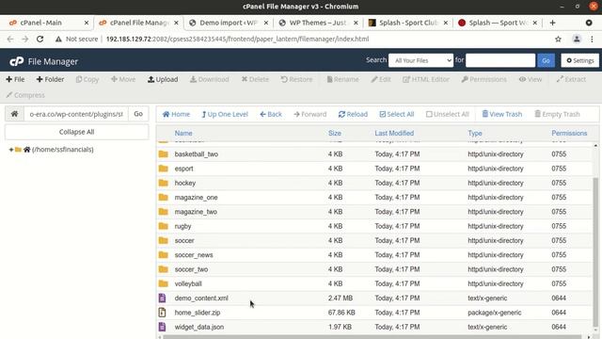Click the Rename toolbar action

(342, 79)
